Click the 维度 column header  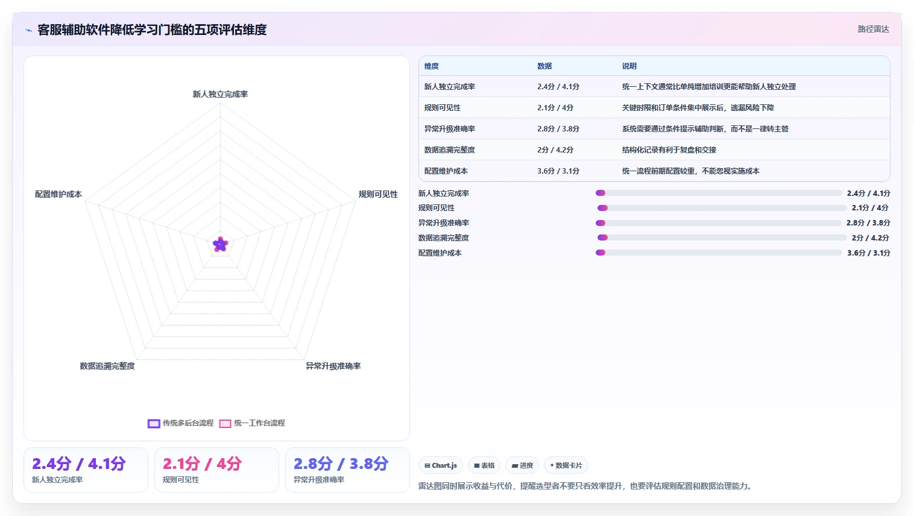(432, 66)
